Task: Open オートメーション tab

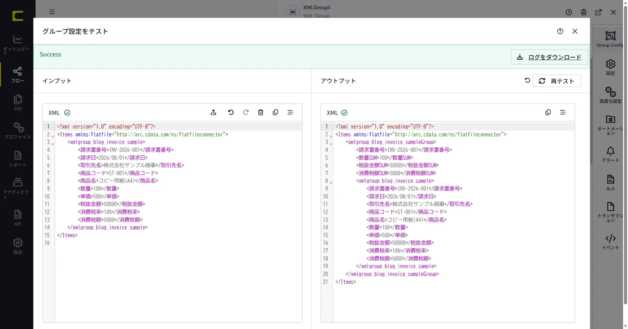Action: tap(610, 126)
